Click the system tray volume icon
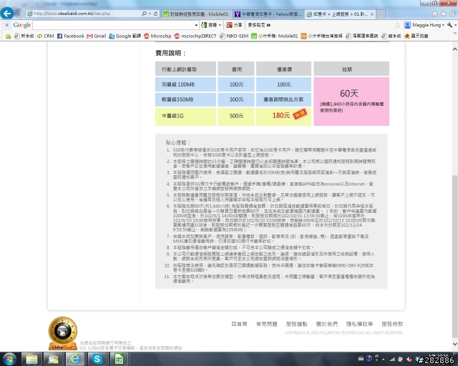Viewport: 458px width, 366px height. tap(409, 360)
